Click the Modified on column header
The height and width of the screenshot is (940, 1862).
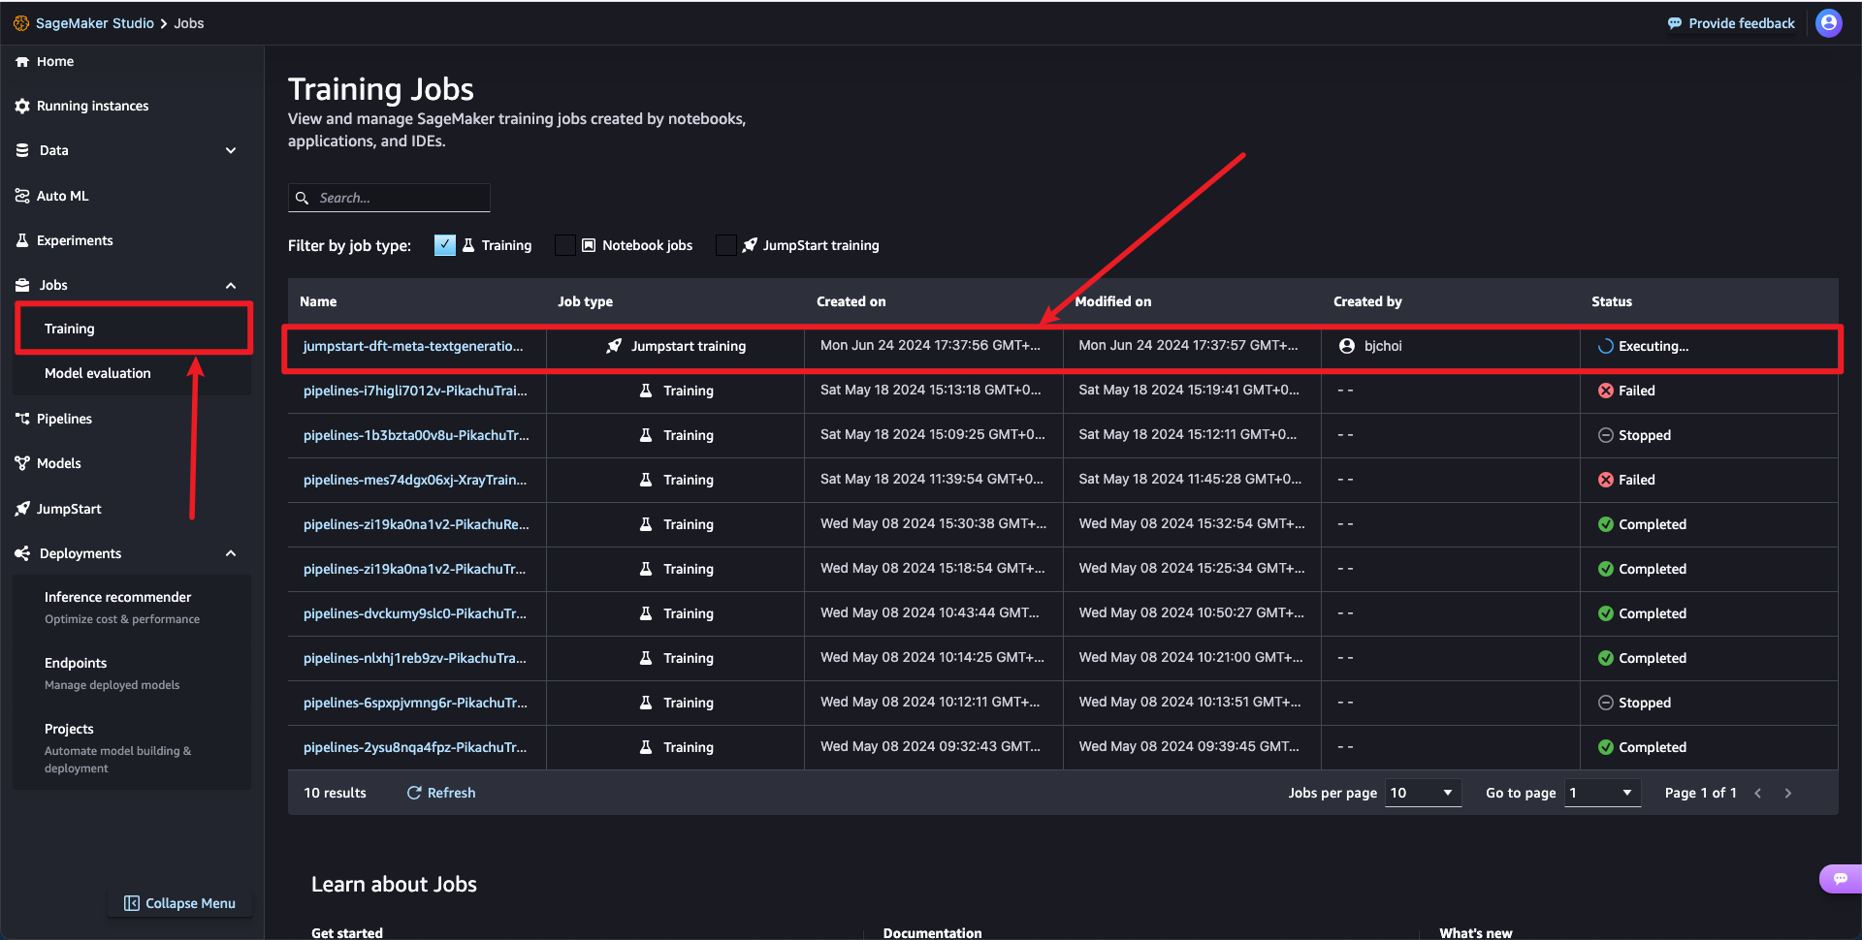click(1113, 301)
